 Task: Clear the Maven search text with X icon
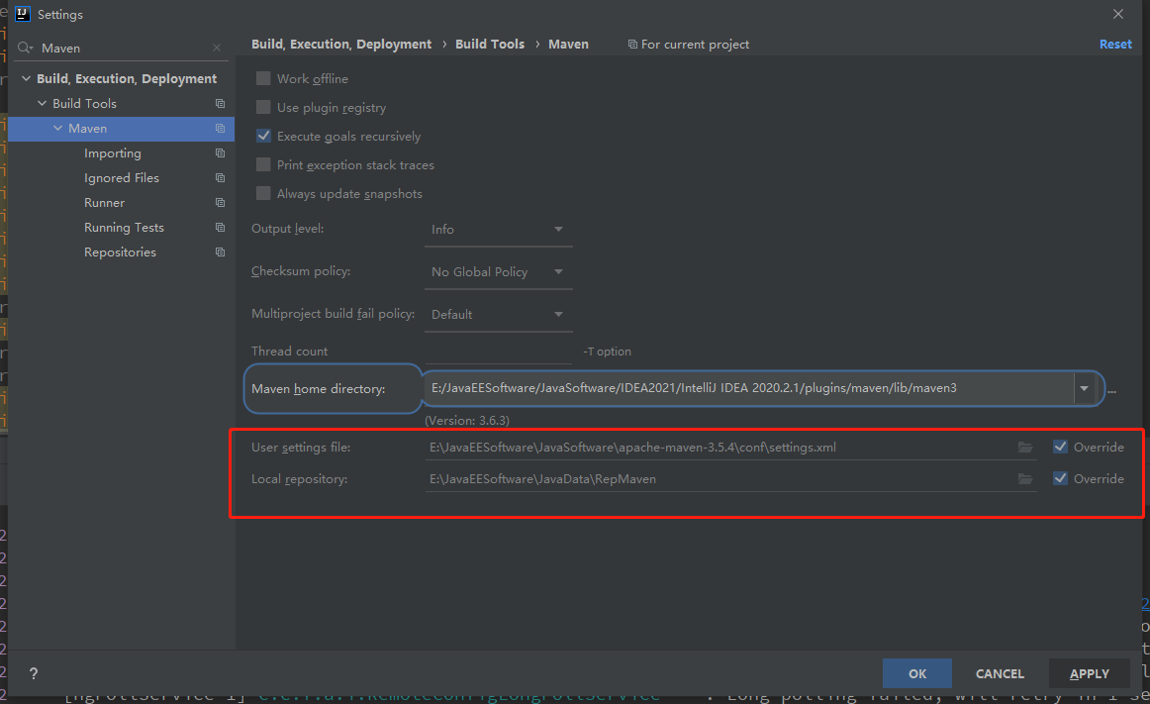click(x=217, y=48)
